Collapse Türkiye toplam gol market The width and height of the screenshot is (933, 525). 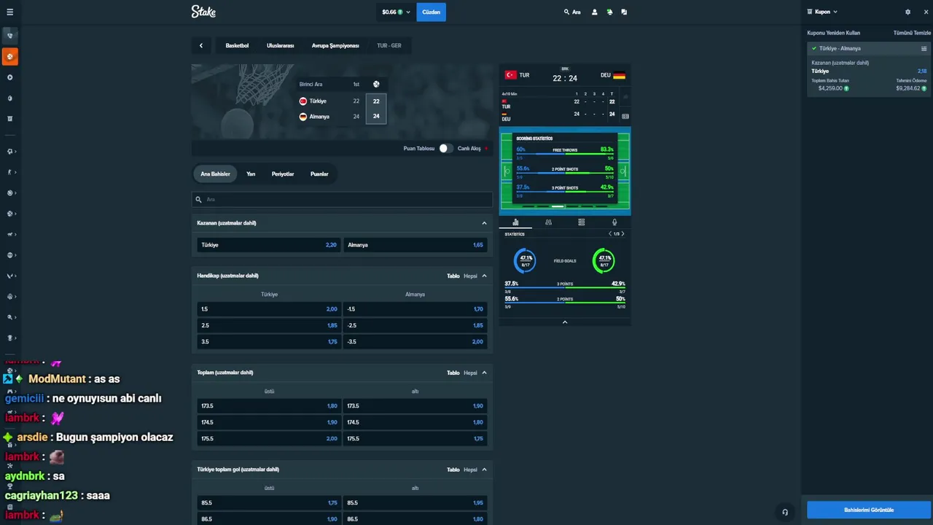tap(484, 470)
